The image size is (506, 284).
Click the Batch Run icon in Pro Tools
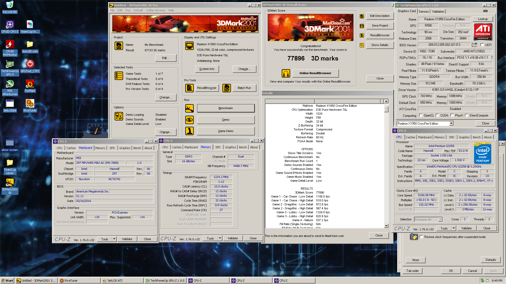pyautogui.click(x=227, y=88)
